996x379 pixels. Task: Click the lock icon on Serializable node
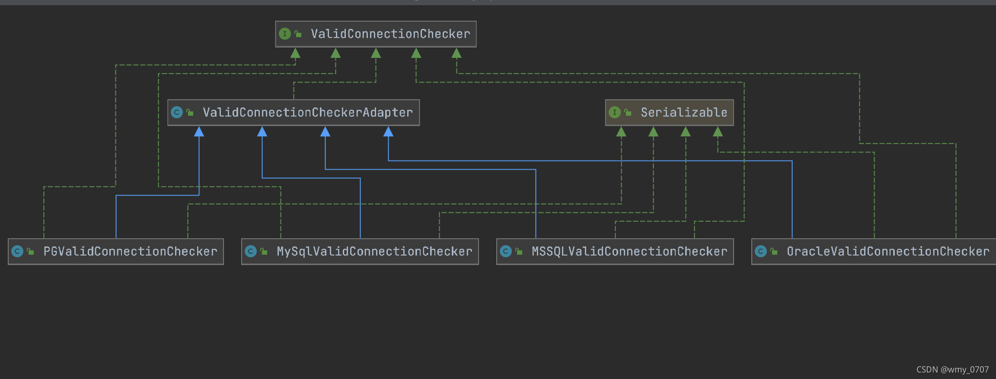pyautogui.click(x=628, y=112)
